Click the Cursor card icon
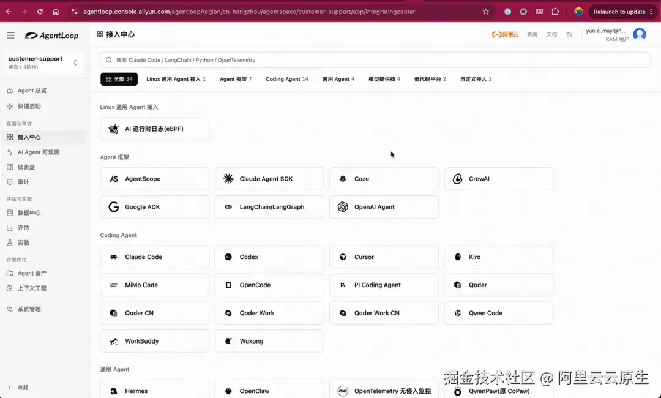The height and width of the screenshot is (398, 661). tap(343, 257)
